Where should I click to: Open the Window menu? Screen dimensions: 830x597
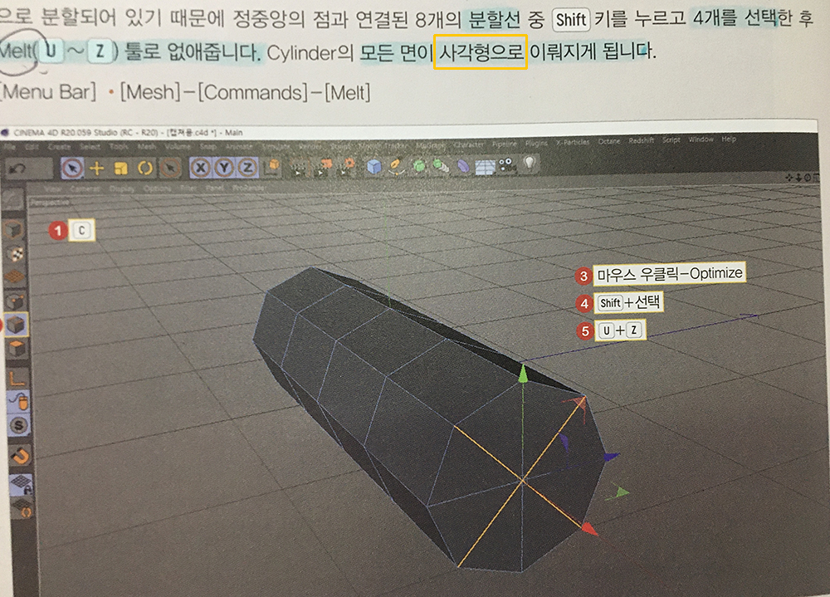(701, 139)
